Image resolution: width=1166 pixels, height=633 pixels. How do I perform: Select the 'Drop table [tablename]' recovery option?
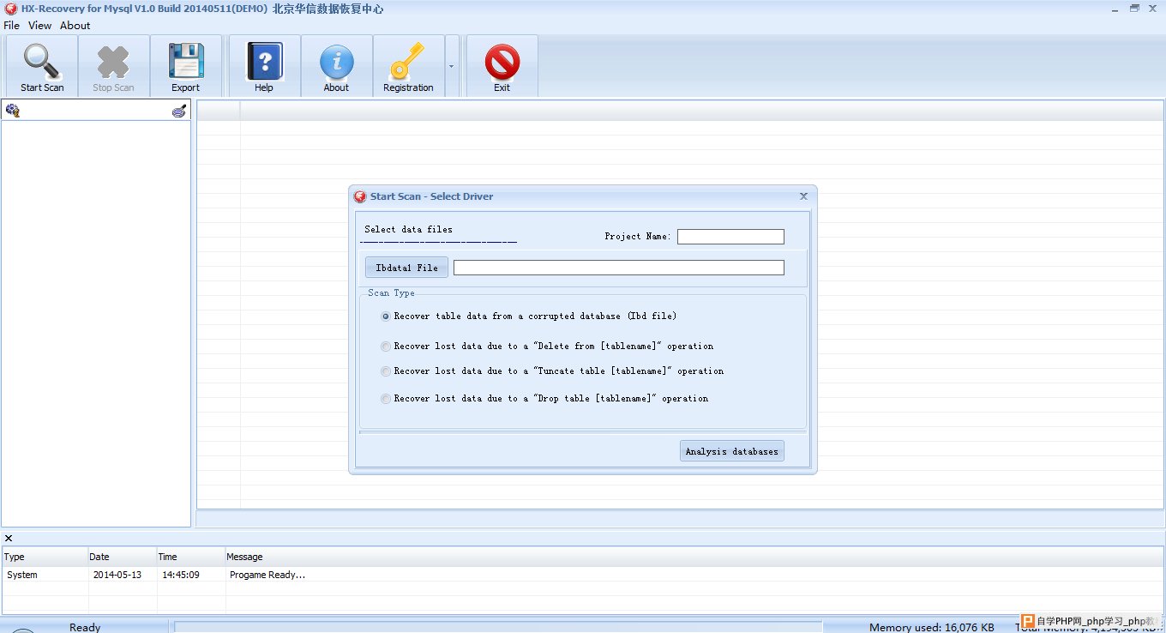(544, 399)
